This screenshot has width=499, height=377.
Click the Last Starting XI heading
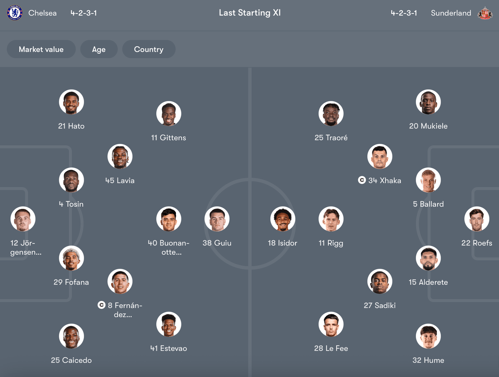pos(250,13)
